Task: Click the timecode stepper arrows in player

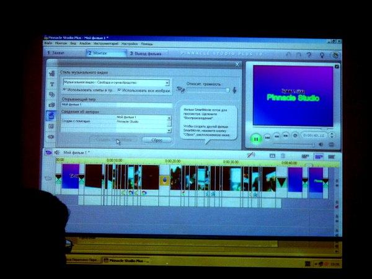Action: point(332,135)
